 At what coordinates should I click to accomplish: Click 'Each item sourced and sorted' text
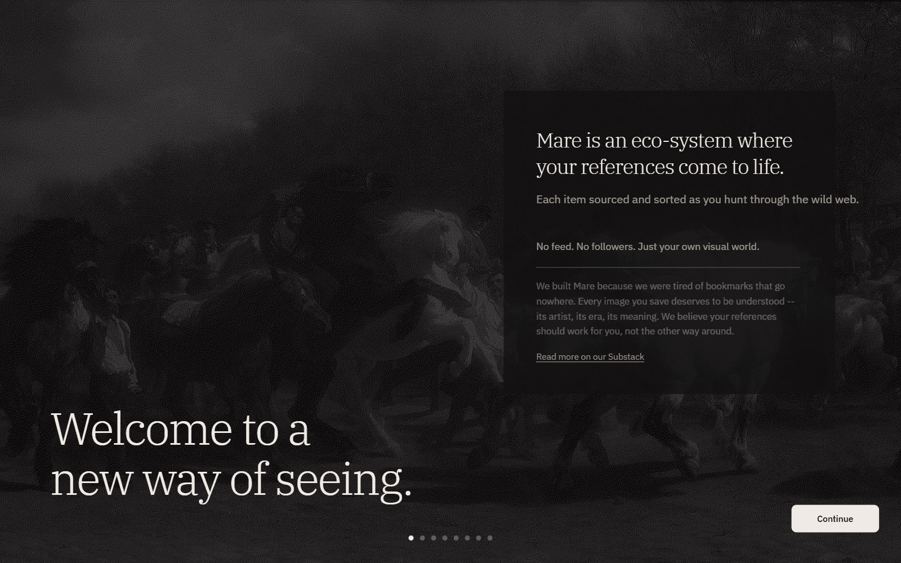point(697,199)
